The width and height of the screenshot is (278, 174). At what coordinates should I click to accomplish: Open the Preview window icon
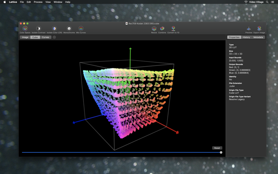tap(249, 29)
